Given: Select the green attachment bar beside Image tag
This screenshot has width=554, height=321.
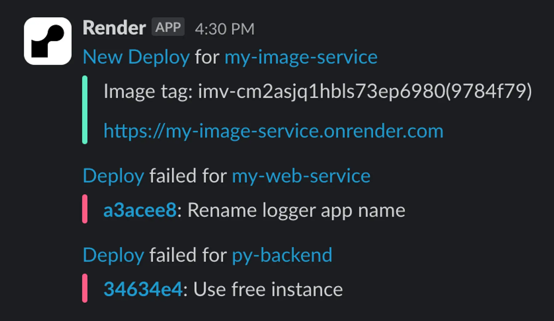Looking at the screenshot, I should click(85, 110).
